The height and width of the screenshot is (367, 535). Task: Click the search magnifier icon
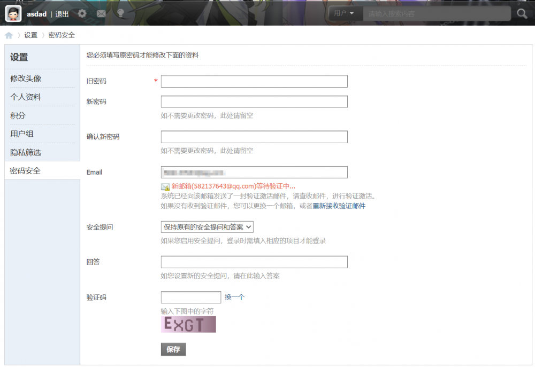pos(522,14)
